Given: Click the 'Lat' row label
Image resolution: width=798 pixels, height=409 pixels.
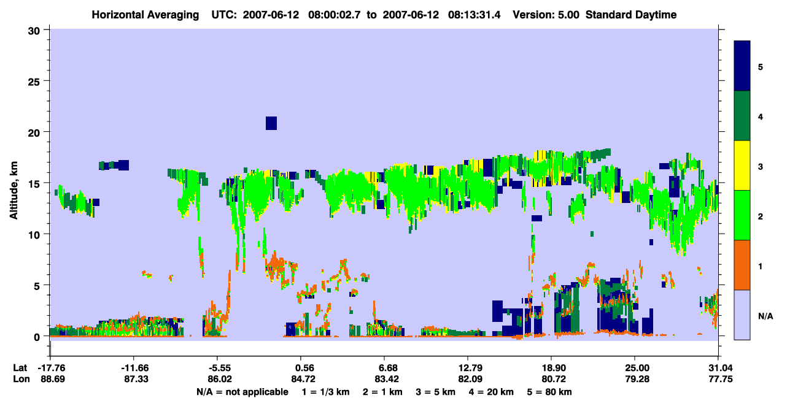Looking at the screenshot, I should pyautogui.click(x=20, y=368).
